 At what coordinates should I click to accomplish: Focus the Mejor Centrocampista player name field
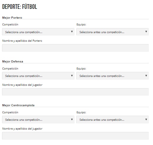point(75,136)
